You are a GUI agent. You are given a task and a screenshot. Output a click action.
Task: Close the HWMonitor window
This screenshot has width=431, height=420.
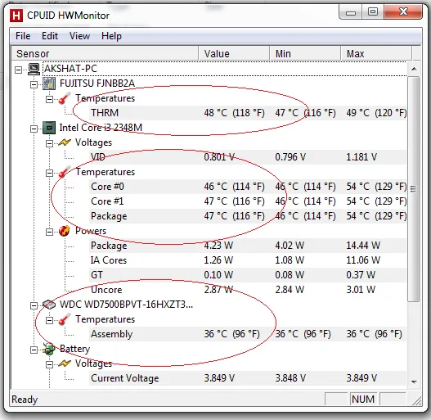pyautogui.click(x=403, y=12)
